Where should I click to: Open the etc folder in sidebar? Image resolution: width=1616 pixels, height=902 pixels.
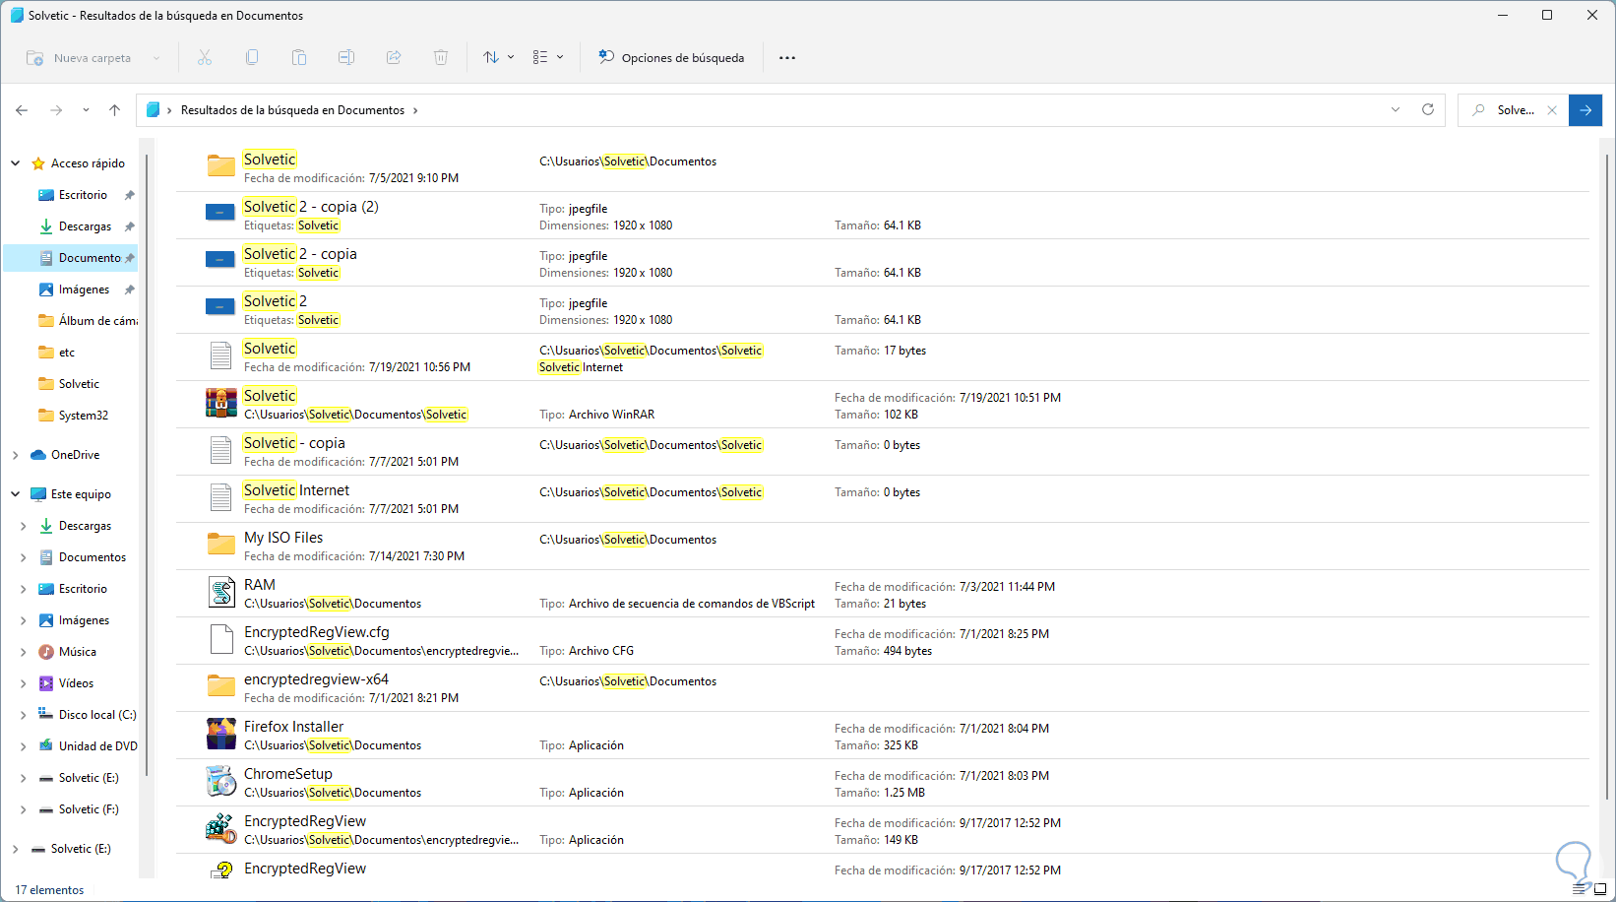click(66, 353)
